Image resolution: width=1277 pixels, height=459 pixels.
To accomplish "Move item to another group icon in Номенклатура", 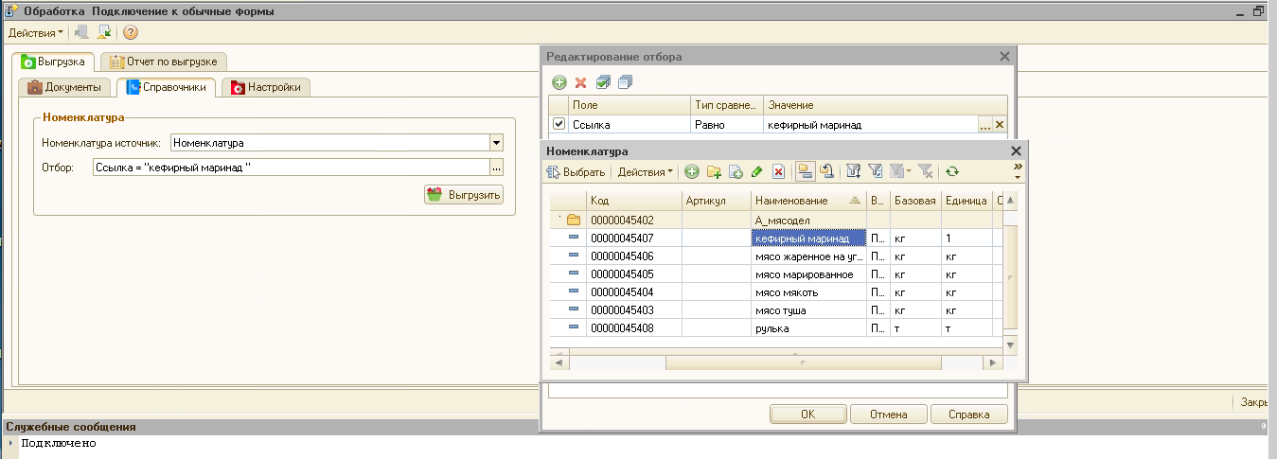I will click(x=826, y=171).
